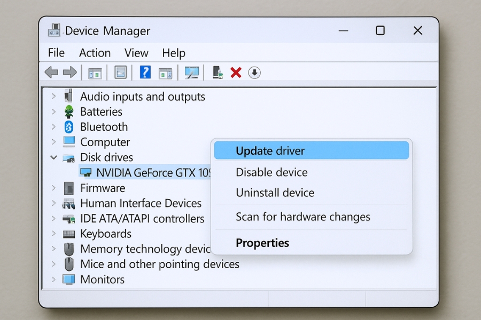Click the down-arrow circle toolbar icon
Viewport: 481px width, 320px height.
(x=254, y=73)
